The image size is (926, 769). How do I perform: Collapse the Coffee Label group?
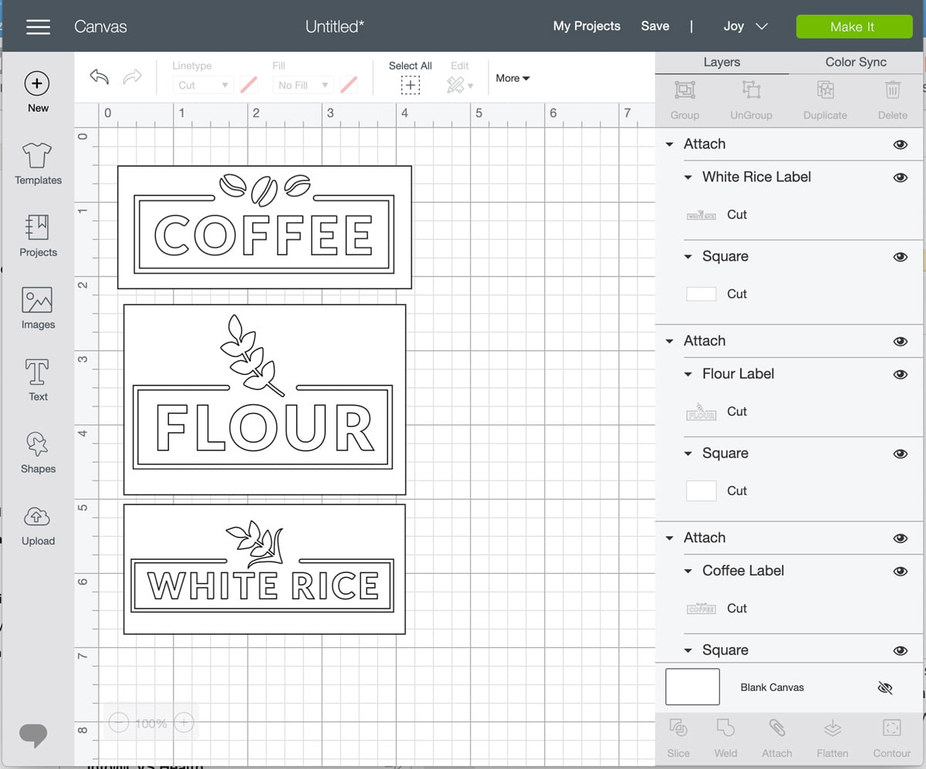688,572
